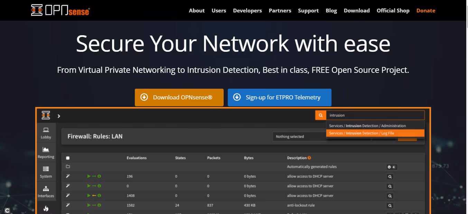Click the Firewall flame icon in sidebar

[x=46, y=208]
